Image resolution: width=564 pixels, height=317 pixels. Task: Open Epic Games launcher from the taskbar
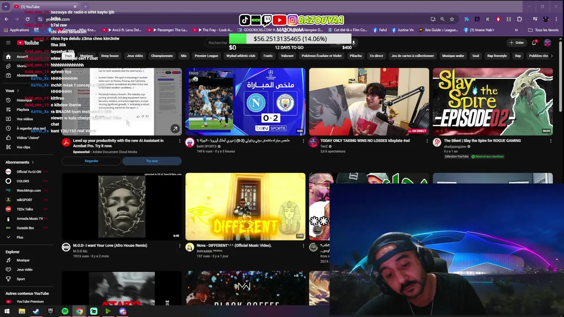point(51,311)
